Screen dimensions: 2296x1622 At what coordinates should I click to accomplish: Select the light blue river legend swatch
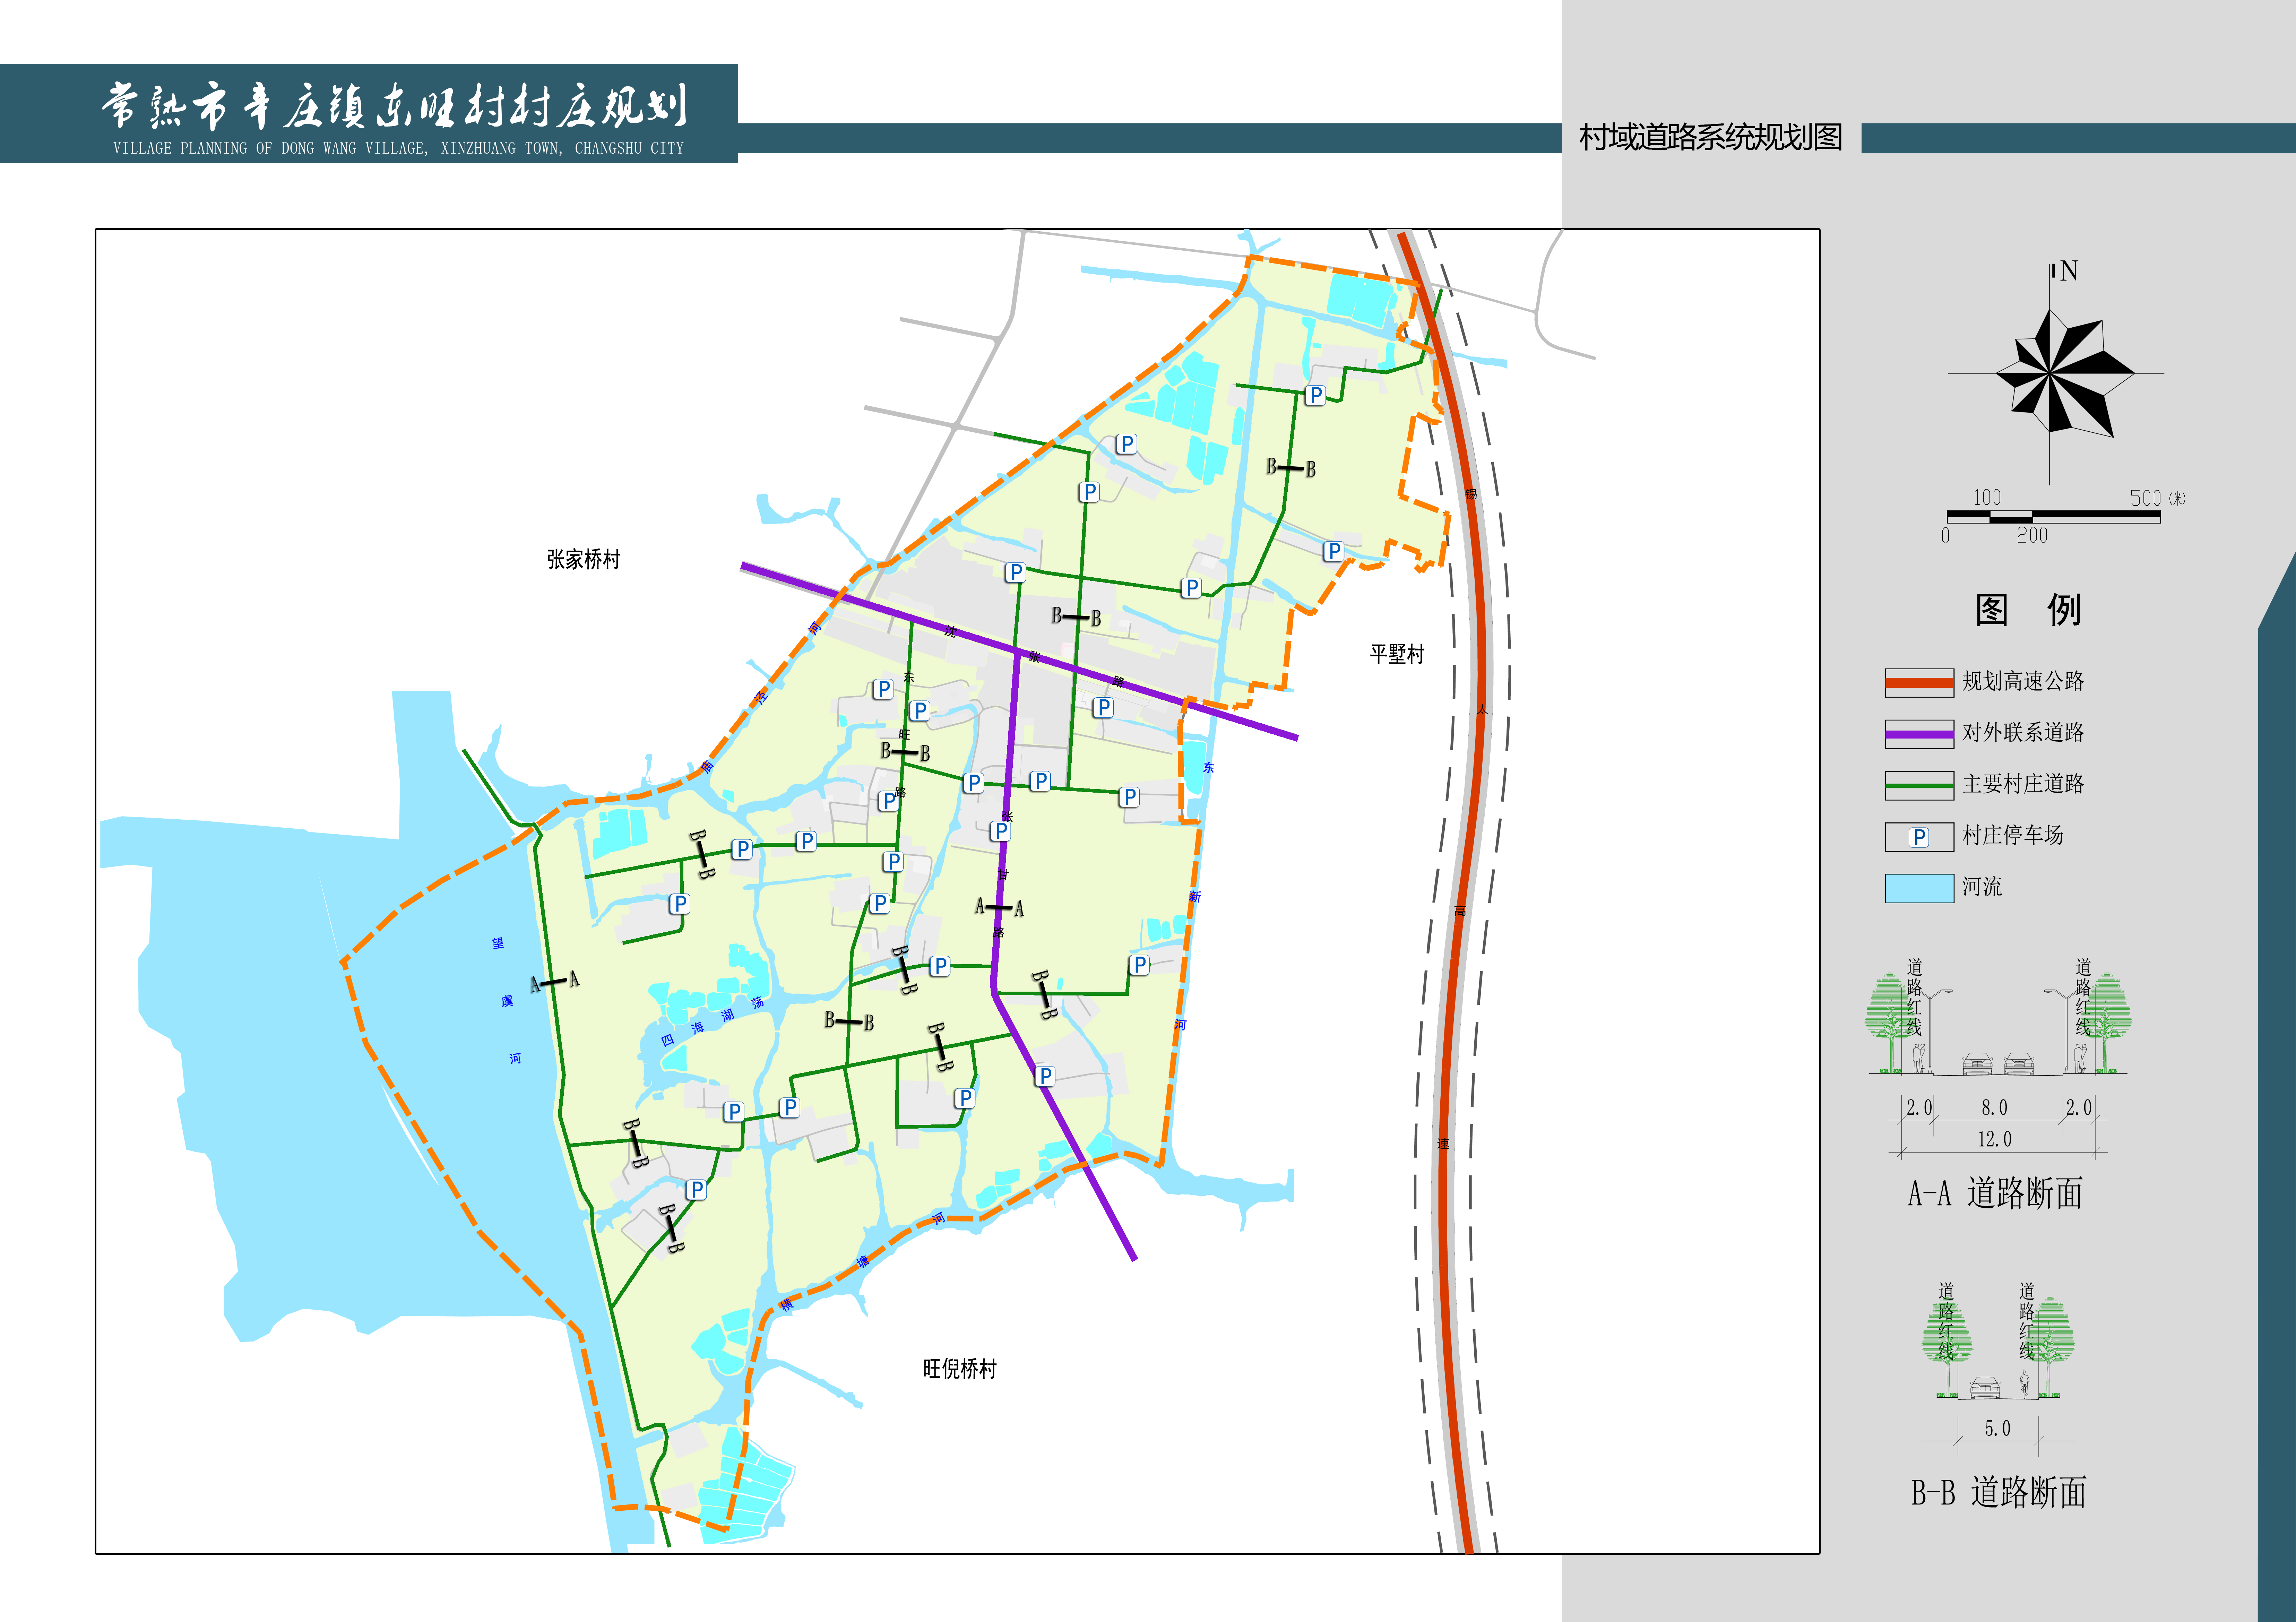click(1919, 888)
